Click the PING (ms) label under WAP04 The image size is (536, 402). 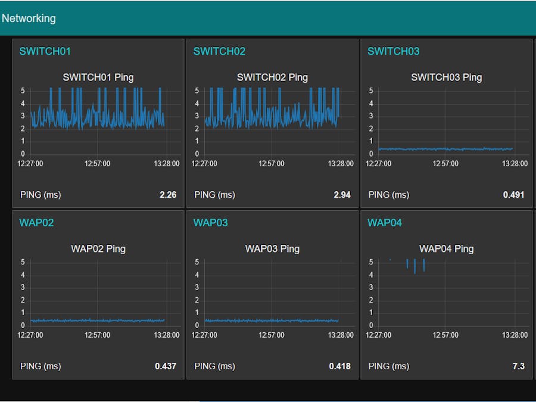click(388, 366)
